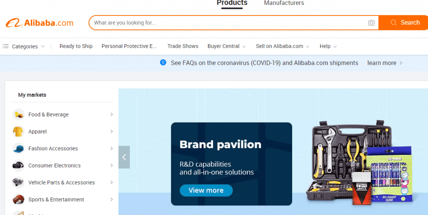This screenshot has height=215, width=428.
Task: Click the Consumer Electronics icon
Action: tap(18, 166)
